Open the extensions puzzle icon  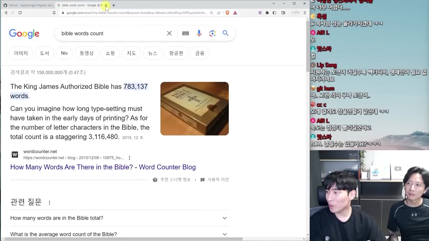[267, 13]
